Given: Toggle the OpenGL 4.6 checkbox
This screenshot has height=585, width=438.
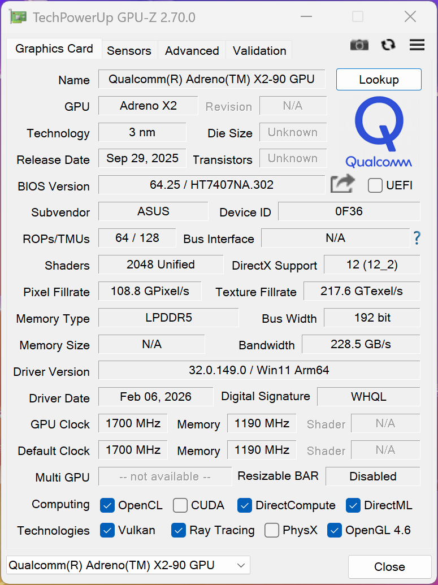Looking at the screenshot, I should point(334,530).
